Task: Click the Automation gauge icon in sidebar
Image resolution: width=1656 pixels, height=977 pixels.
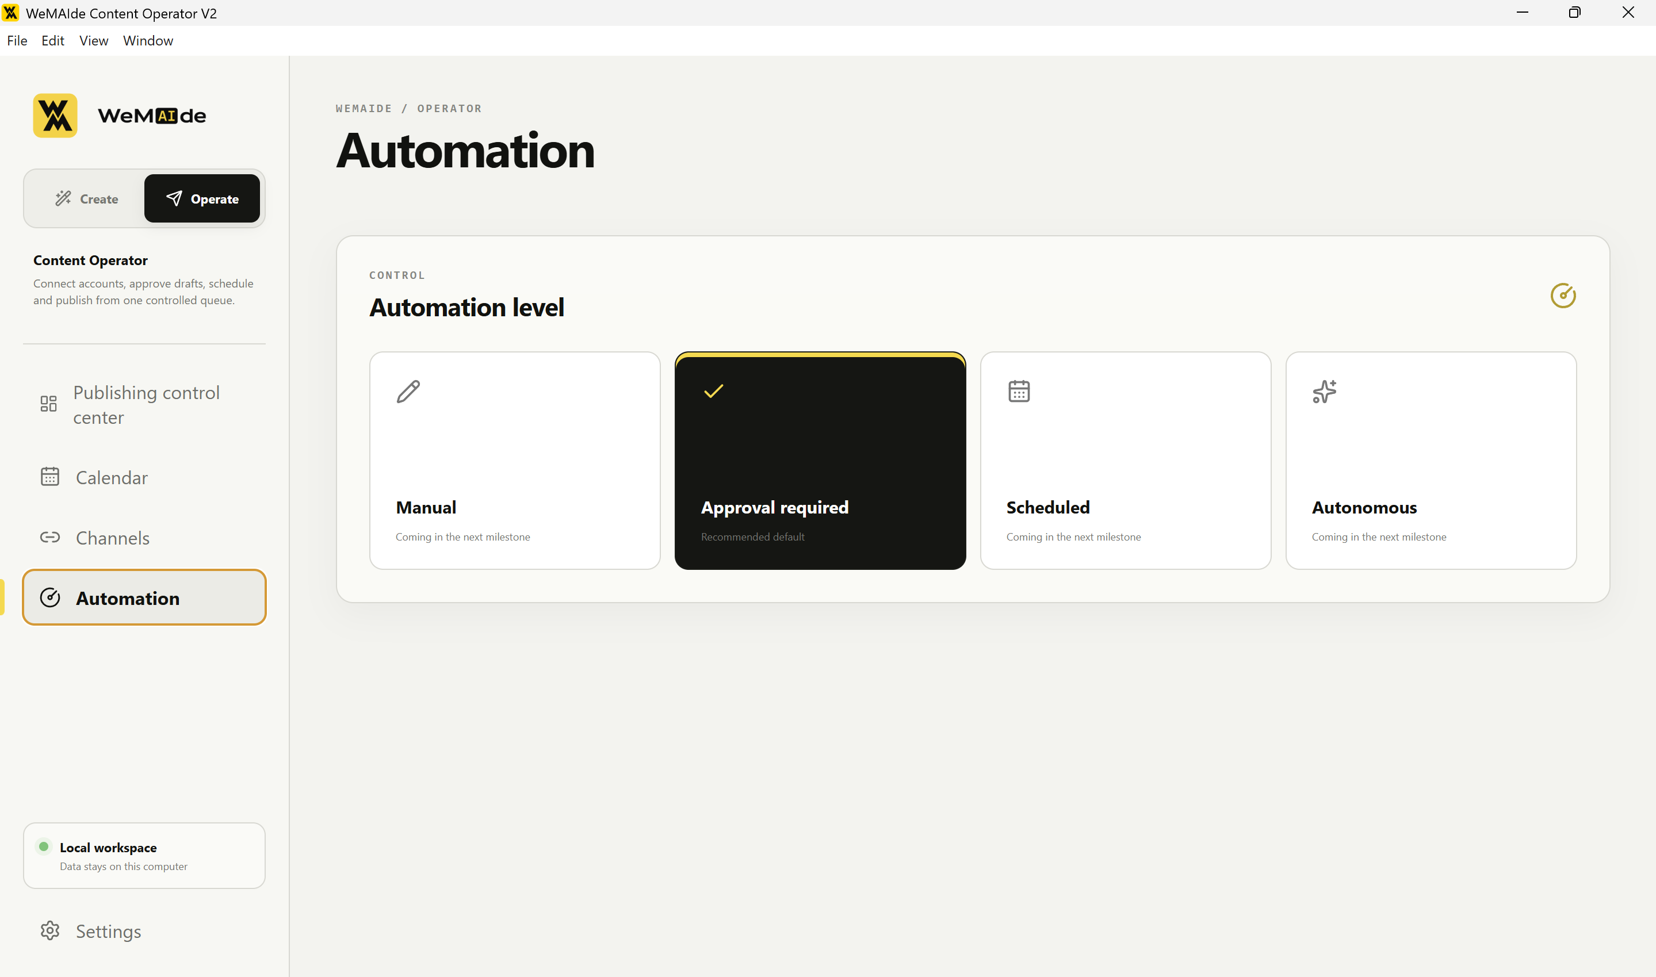Action: tap(50, 598)
